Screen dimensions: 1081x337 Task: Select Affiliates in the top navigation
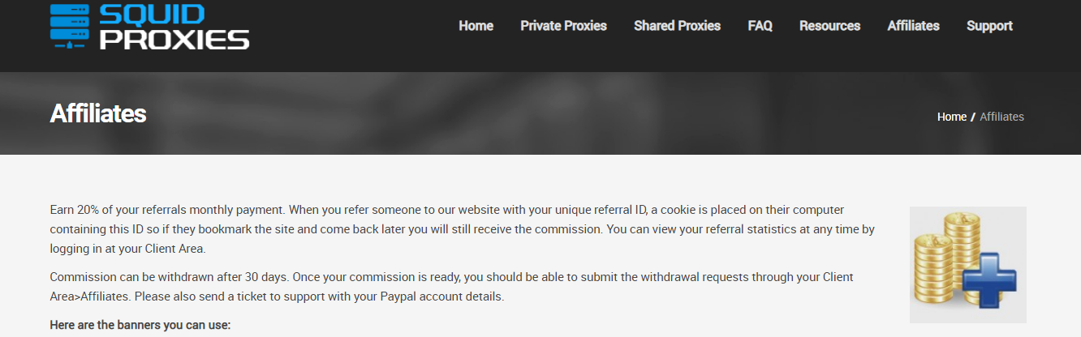(913, 26)
